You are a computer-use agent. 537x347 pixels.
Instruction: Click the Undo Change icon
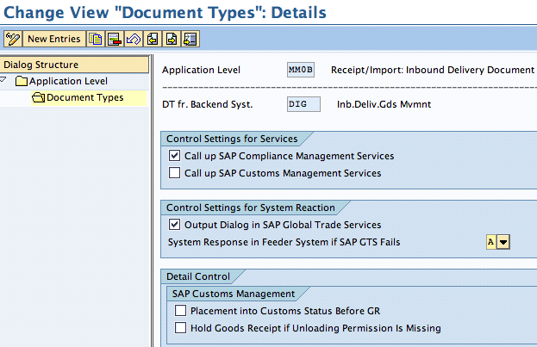click(x=133, y=39)
